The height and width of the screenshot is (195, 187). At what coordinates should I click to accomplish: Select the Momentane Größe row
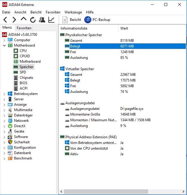[125, 114]
